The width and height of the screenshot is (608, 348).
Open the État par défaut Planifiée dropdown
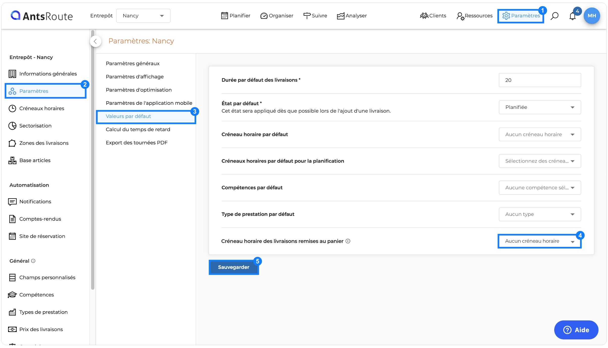(x=540, y=107)
